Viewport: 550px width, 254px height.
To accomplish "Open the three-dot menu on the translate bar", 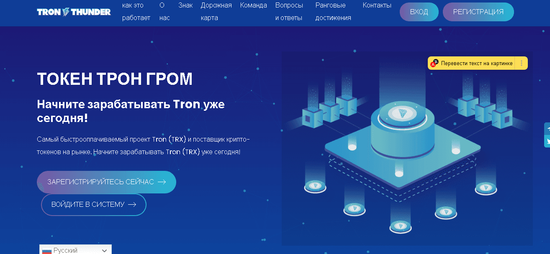I will 522,63.
